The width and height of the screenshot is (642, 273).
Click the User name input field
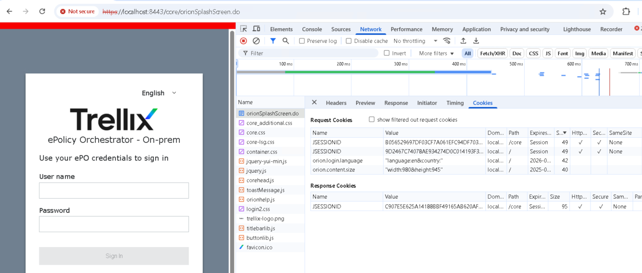(x=114, y=191)
